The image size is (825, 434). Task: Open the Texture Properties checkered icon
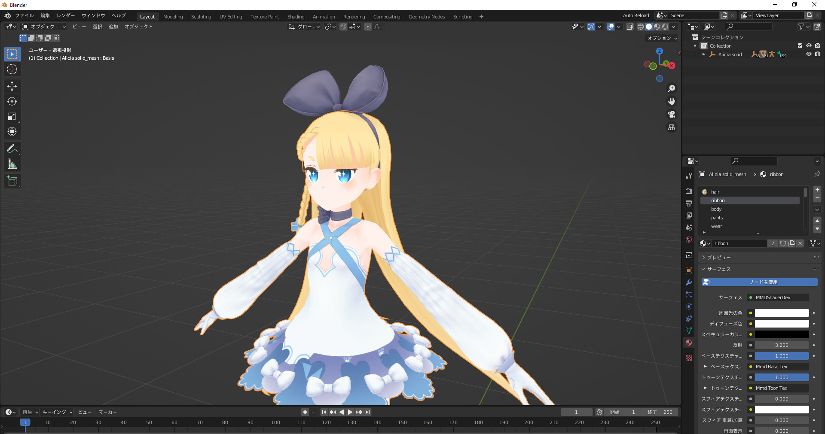[x=688, y=358]
